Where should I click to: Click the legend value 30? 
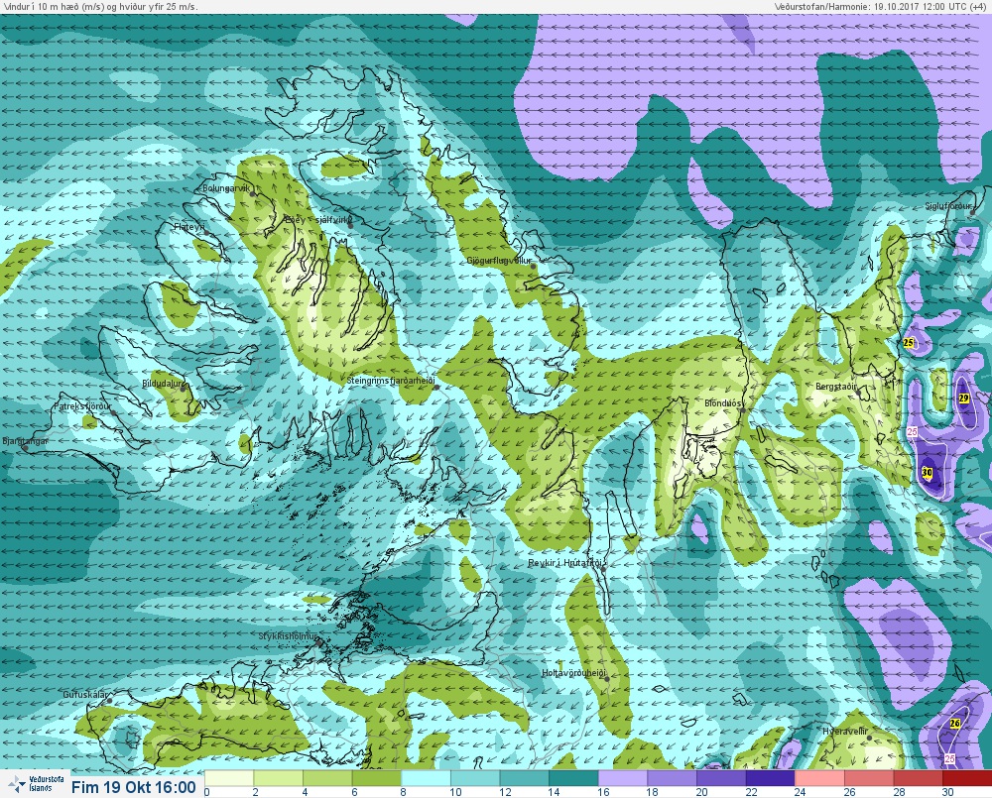click(x=947, y=792)
